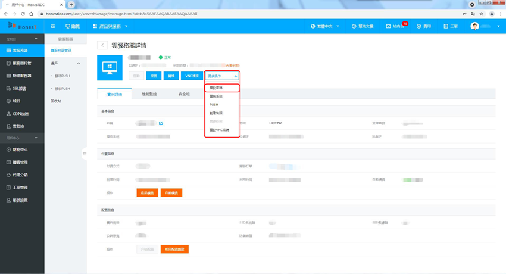The height and width of the screenshot is (274, 506).
Task: Click the edit icon next to 名稱
Action: tap(161, 123)
